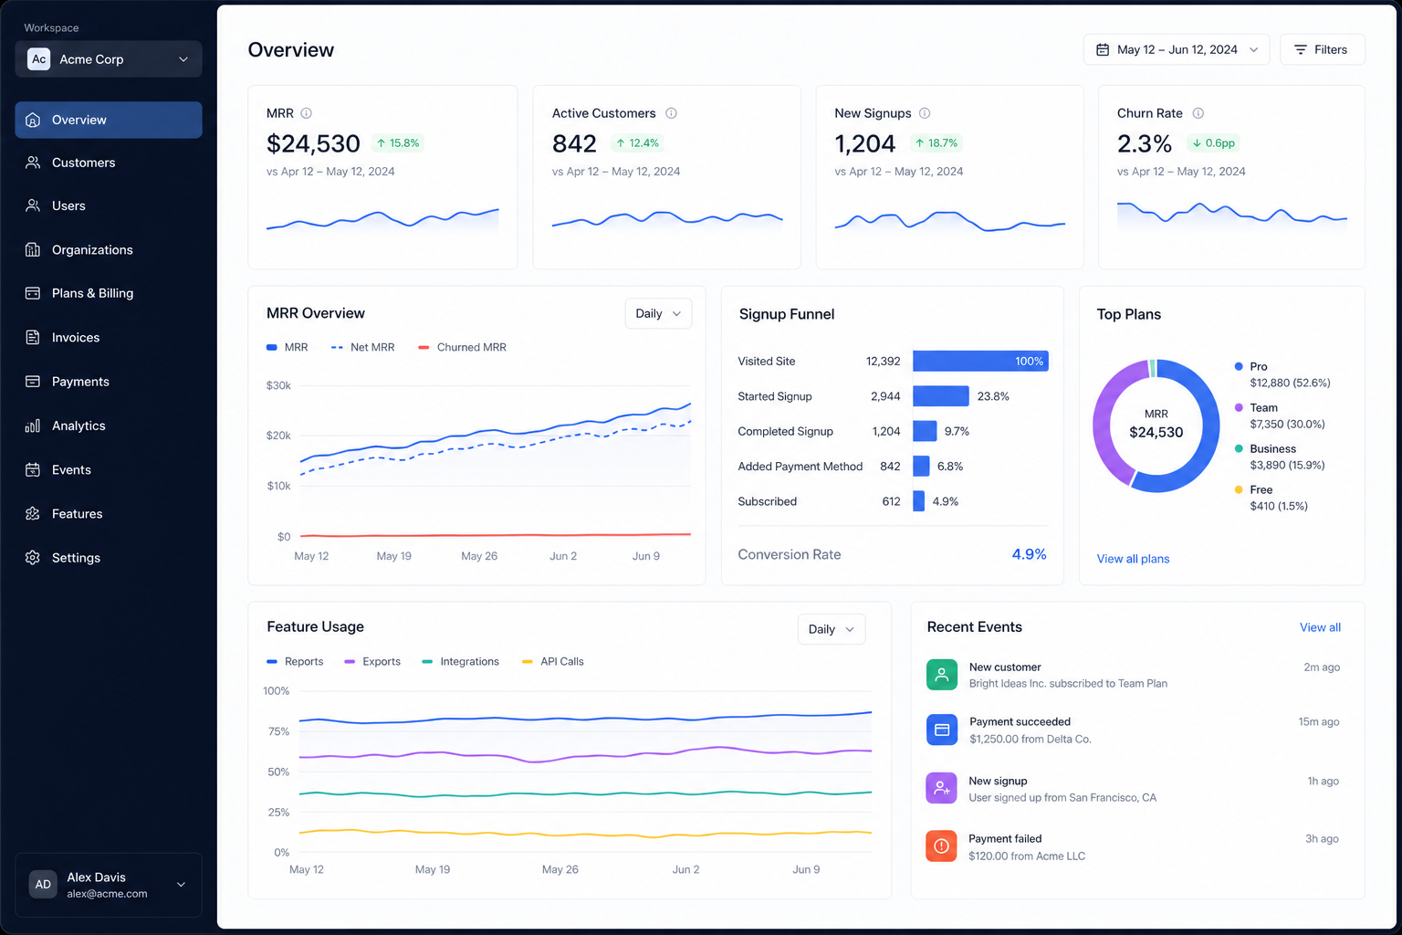Click the calendar icon in date range
This screenshot has height=935, width=1402.
1103,49
